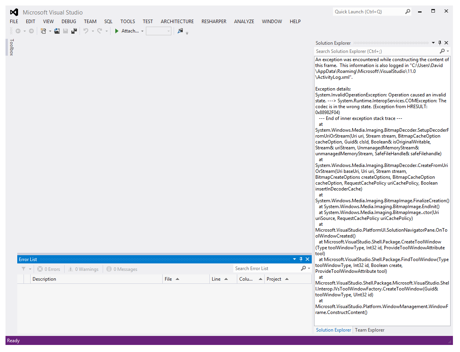Click the Save single-disk icon
The image size is (460, 352).
tap(65, 31)
